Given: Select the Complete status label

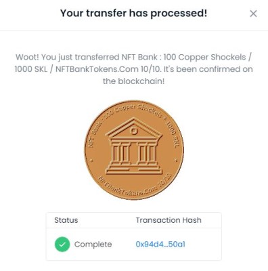Looking at the screenshot, I should (x=93, y=245).
